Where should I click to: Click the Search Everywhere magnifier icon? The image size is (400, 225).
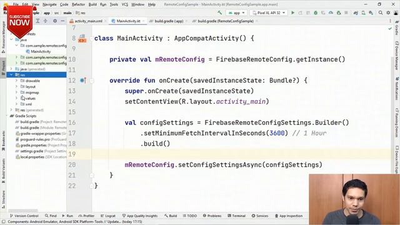click(x=381, y=12)
